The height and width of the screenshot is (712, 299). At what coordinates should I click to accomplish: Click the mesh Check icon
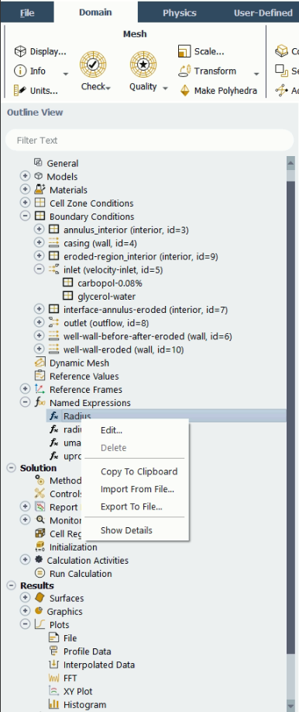[93, 64]
